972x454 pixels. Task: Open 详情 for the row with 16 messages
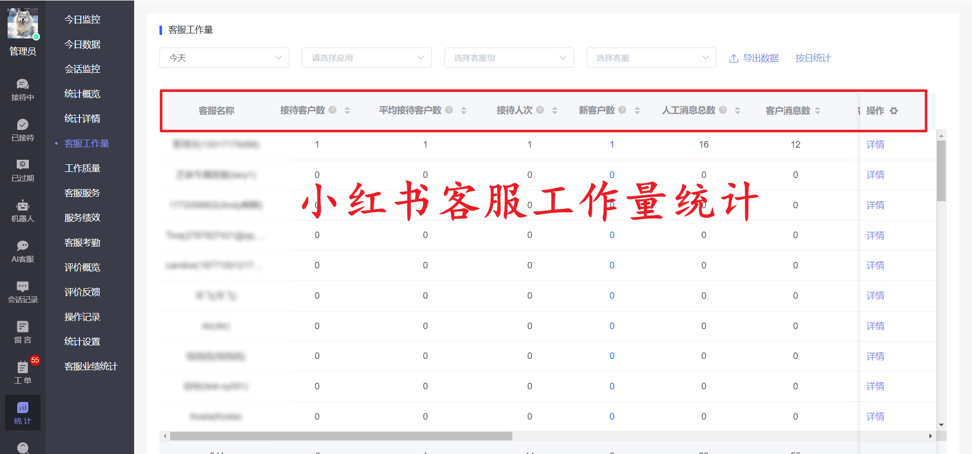(x=875, y=145)
